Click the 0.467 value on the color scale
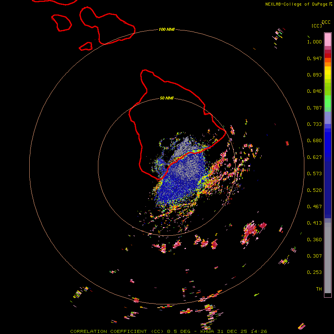334x334 pixels. pos(314,207)
